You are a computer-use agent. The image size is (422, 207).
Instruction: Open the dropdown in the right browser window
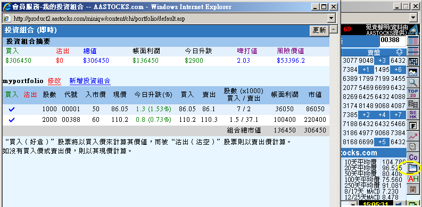tap(413, 18)
